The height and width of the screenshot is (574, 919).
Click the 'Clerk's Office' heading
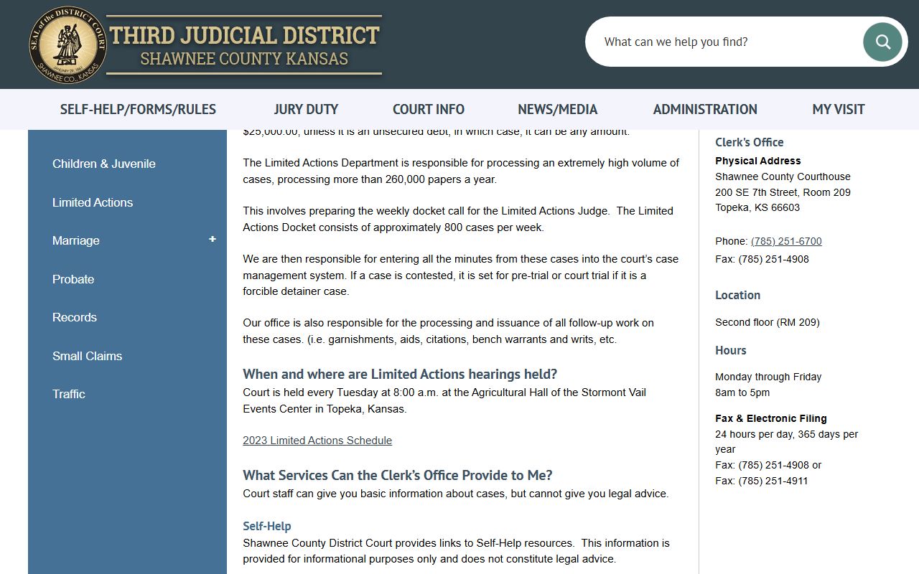click(750, 142)
